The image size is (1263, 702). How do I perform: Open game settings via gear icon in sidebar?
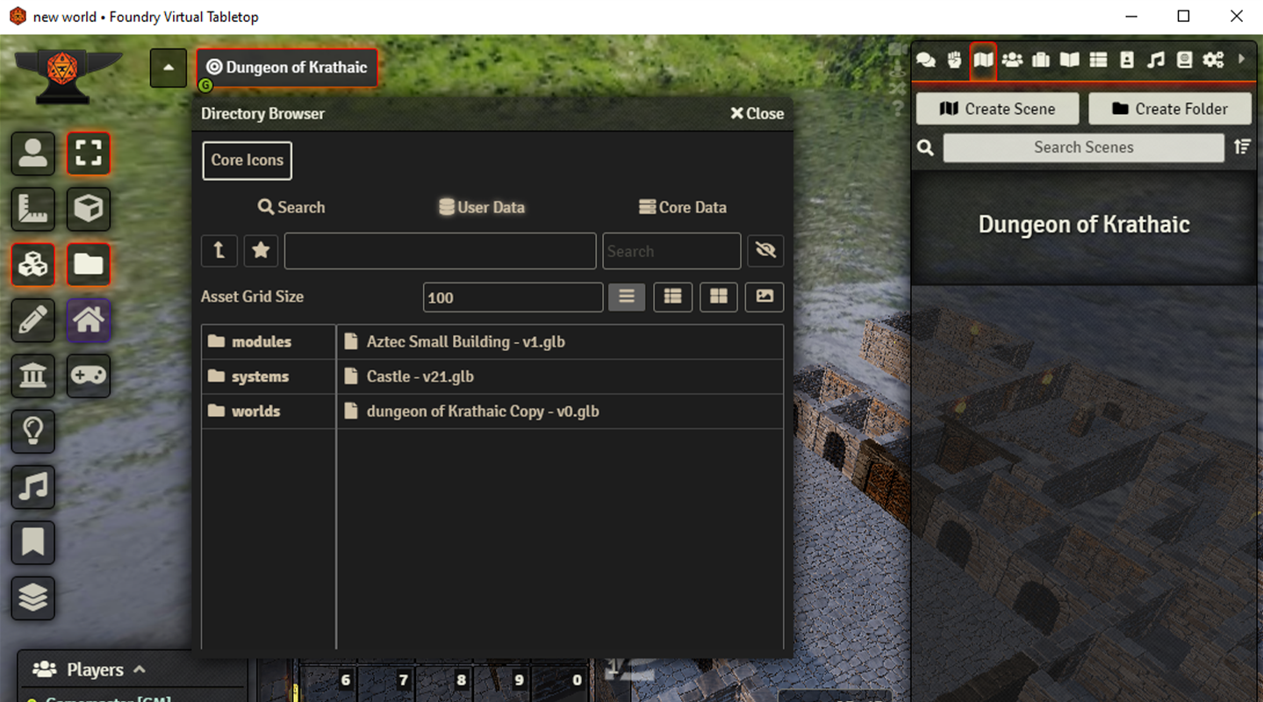1213,60
